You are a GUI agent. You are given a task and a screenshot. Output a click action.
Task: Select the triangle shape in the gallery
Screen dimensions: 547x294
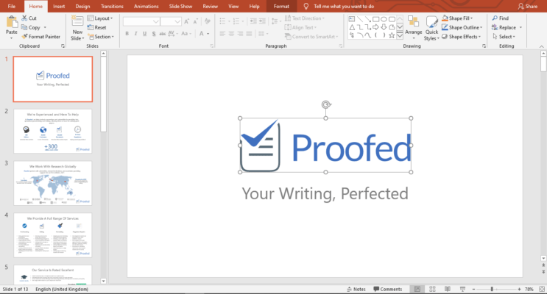pos(352,27)
